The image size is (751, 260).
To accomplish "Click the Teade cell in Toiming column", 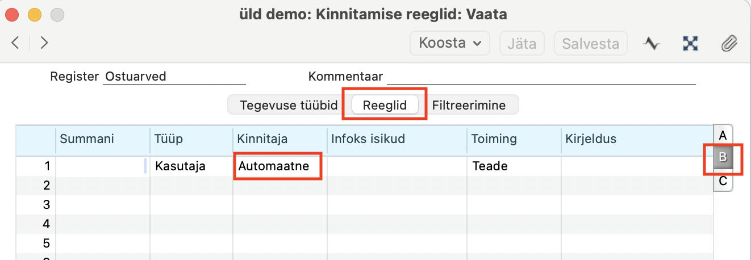I will point(515,166).
